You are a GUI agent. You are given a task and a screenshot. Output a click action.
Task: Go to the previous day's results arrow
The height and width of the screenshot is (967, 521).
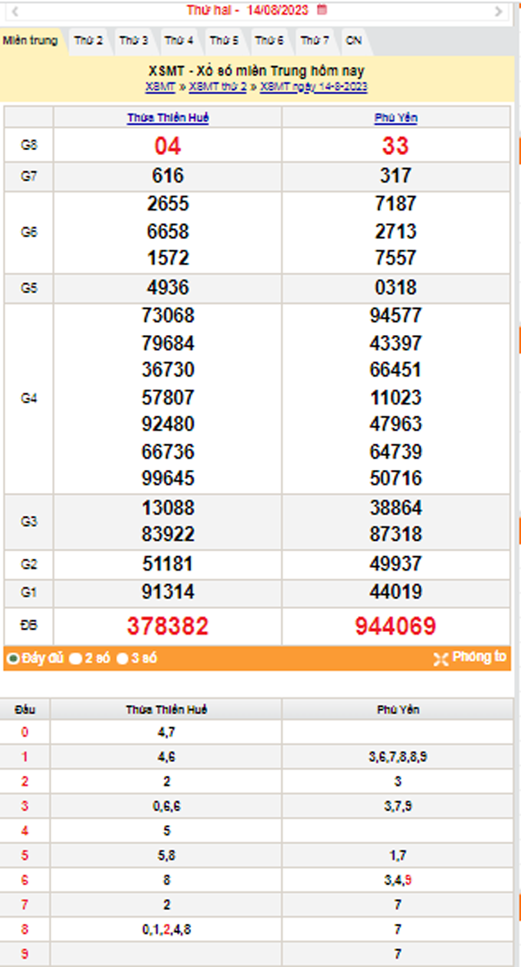point(15,11)
